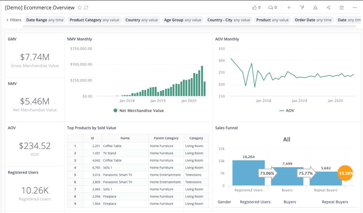Viewport: 363px width, 213px height.
Task: Open the share icon
Action: (328, 8)
